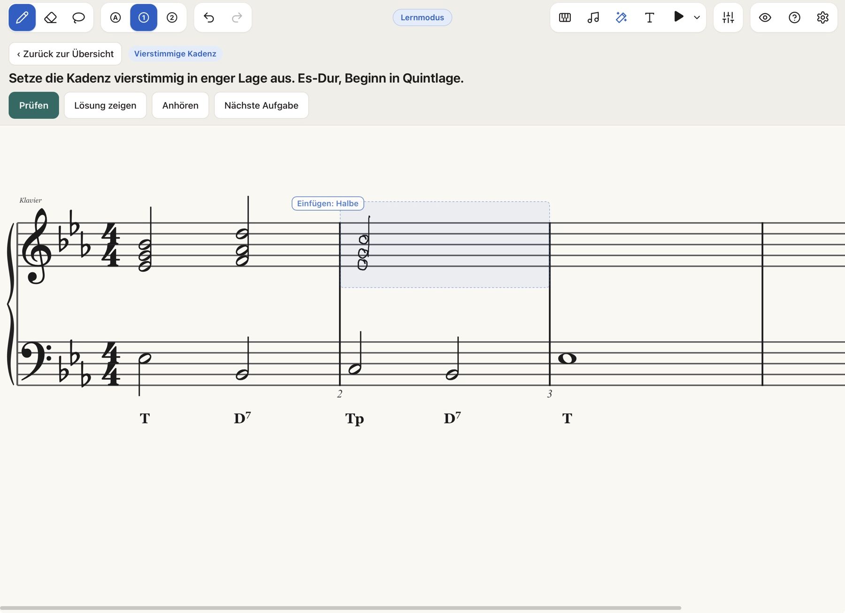Select the eraser tool
The image size is (845, 613).
click(50, 18)
